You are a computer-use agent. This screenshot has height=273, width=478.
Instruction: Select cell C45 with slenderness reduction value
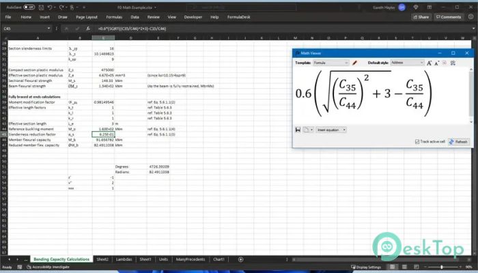pyautogui.click(x=103, y=134)
